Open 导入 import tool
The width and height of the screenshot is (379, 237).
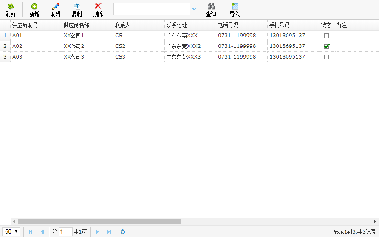click(x=235, y=10)
